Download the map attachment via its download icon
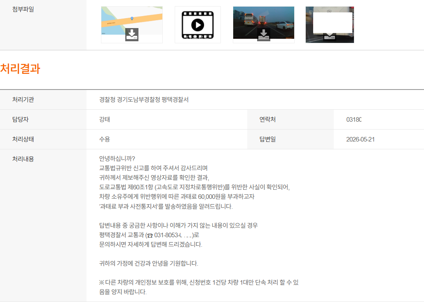The height and width of the screenshot is (302, 424). (x=132, y=34)
